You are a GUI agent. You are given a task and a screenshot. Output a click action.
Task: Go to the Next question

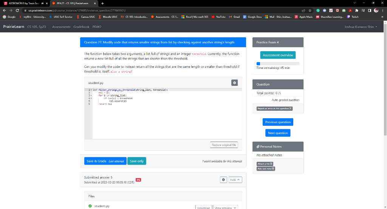278,133
